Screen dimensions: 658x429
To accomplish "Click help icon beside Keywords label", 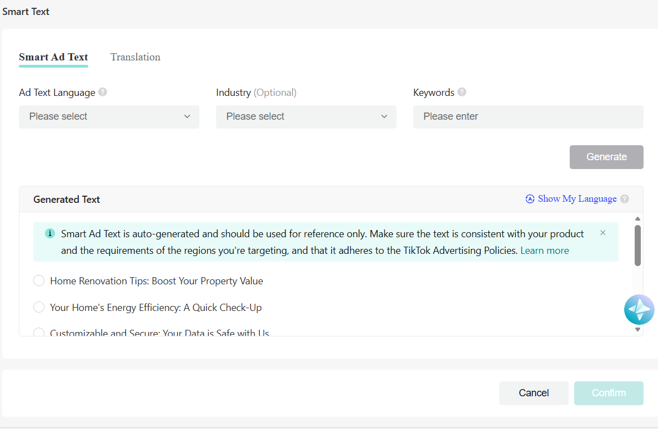I will [462, 93].
